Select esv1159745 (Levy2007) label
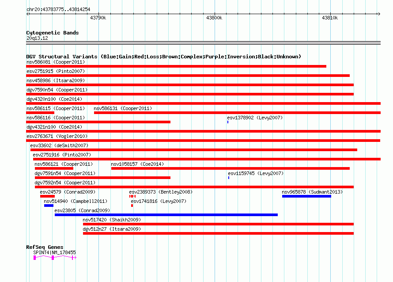The height and width of the screenshot is (282, 393). [256, 173]
